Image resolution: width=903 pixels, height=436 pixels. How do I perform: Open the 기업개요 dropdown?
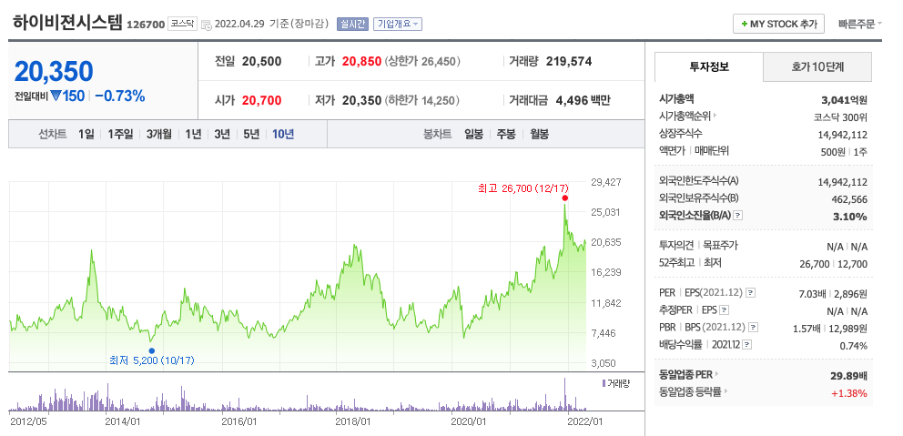398,25
